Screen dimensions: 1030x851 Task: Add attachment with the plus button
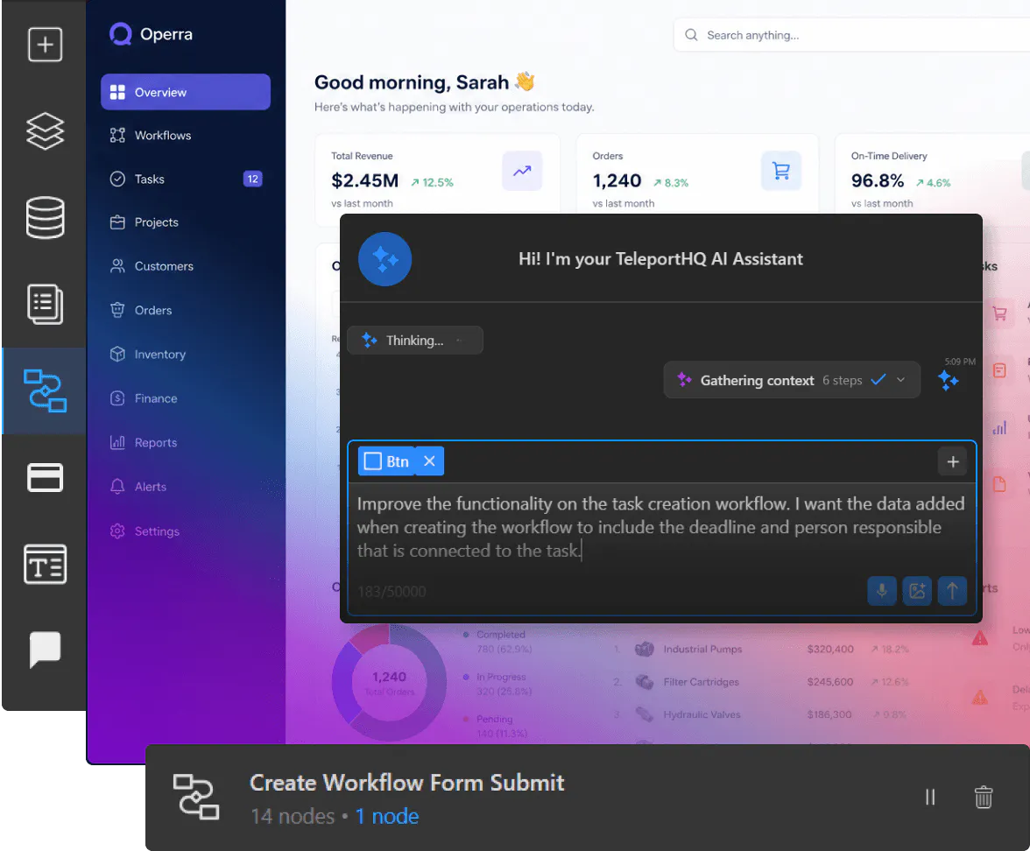(x=953, y=461)
